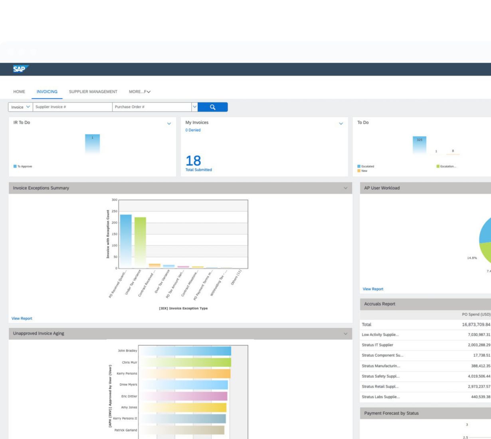Expand the My Invoices tile chevron
Image resolution: width=491 pixels, height=439 pixels.
coord(341,124)
